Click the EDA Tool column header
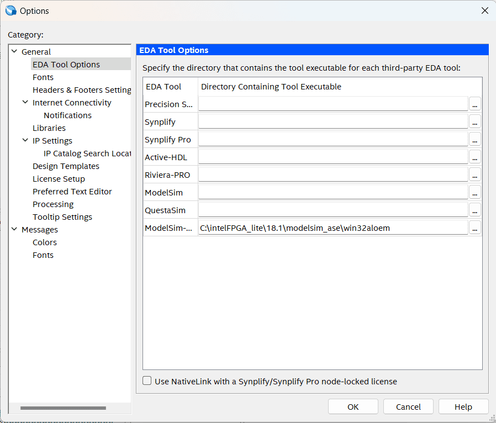This screenshot has height=423, width=496. coord(170,87)
